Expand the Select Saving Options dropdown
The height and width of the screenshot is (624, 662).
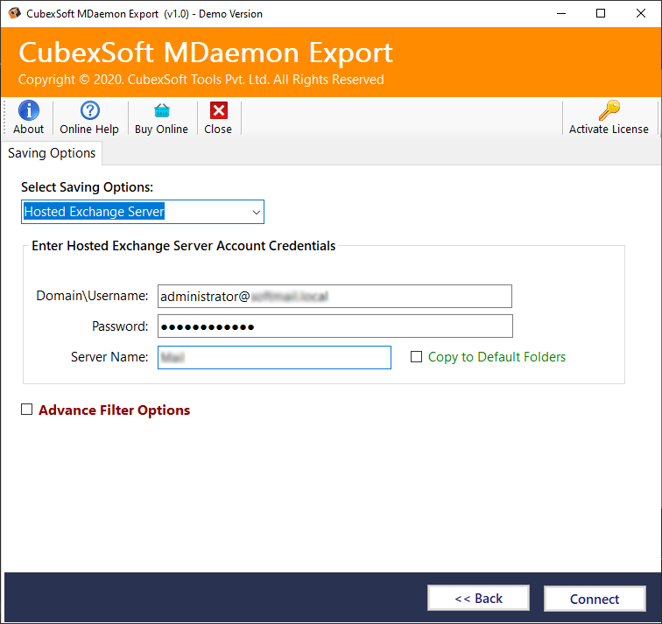[x=256, y=212]
